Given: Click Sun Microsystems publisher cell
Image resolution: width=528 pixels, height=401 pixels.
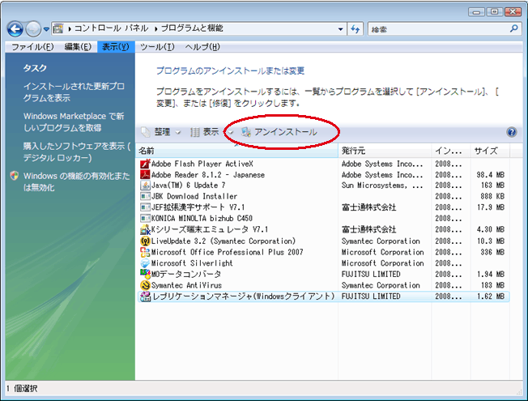Looking at the screenshot, I should 382,186.
